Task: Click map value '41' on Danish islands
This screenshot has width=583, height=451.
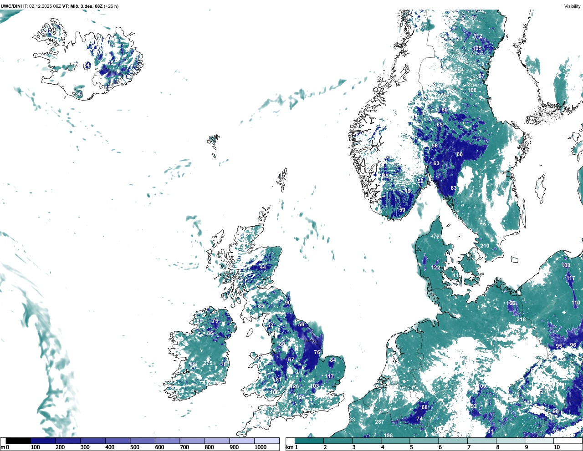Action: [455, 275]
